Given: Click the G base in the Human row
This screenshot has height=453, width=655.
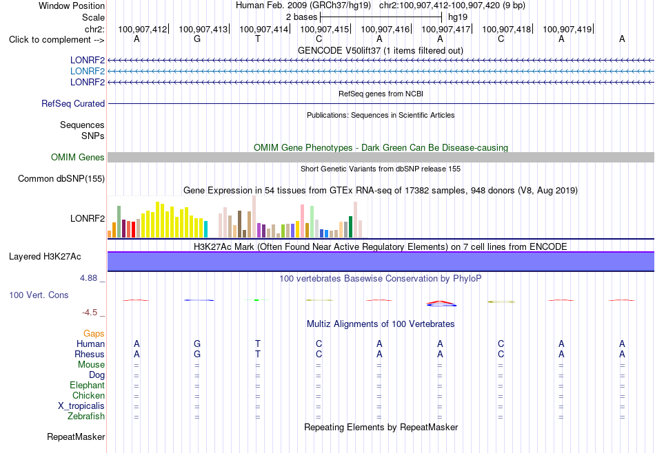Looking at the screenshot, I should tap(197, 344).
